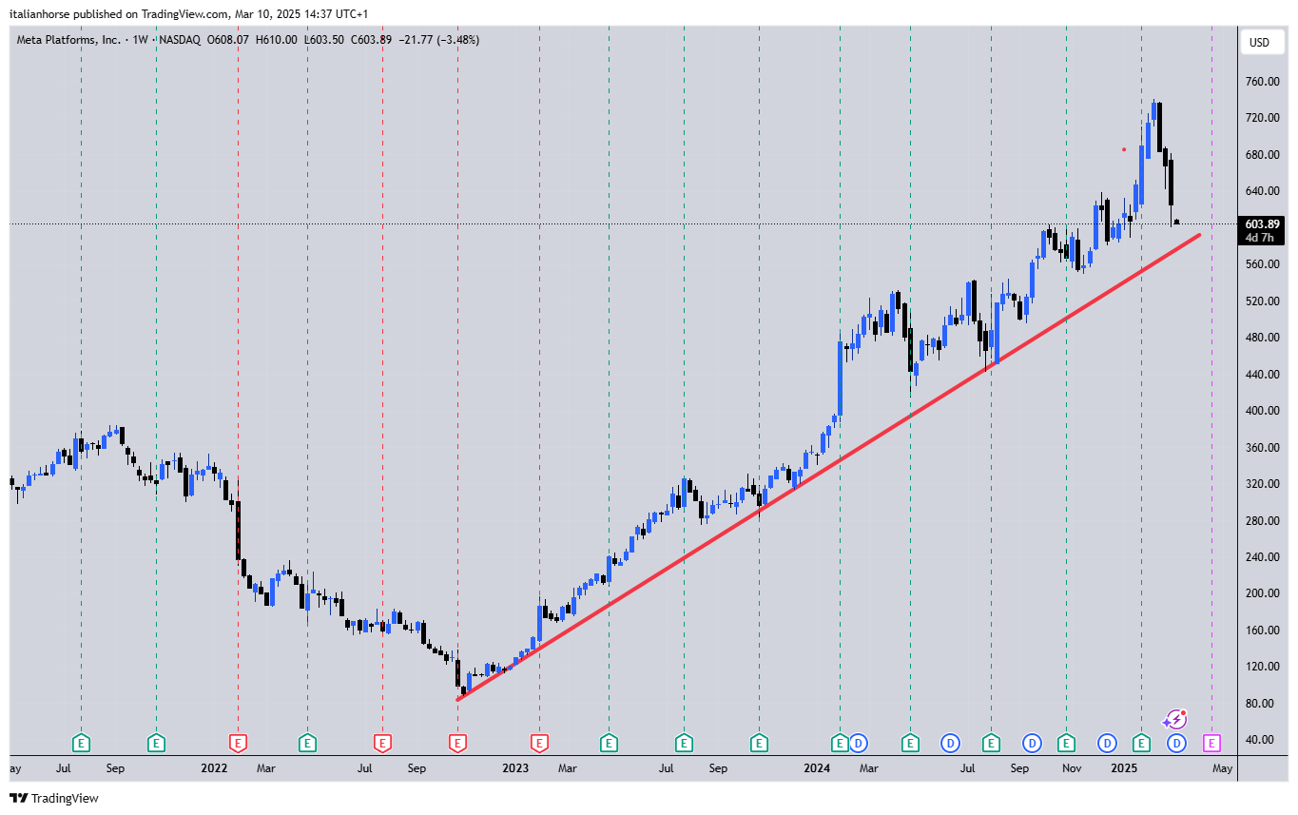
Task: Click the Nov label on the time axis
Action: coord(1072,767)
